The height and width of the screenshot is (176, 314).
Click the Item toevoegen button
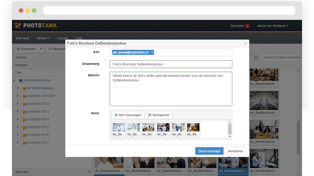click(x=127, y=115)
